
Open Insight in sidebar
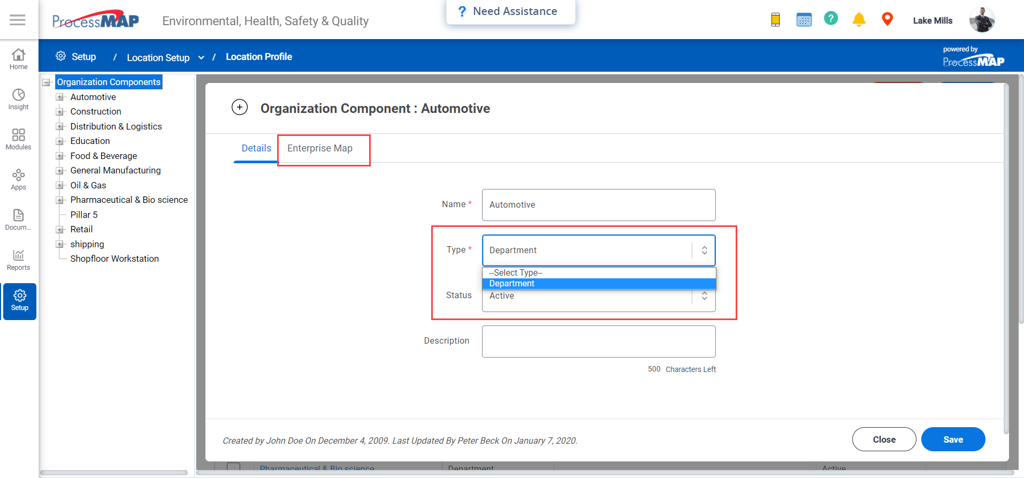click(x=19, y=100)
